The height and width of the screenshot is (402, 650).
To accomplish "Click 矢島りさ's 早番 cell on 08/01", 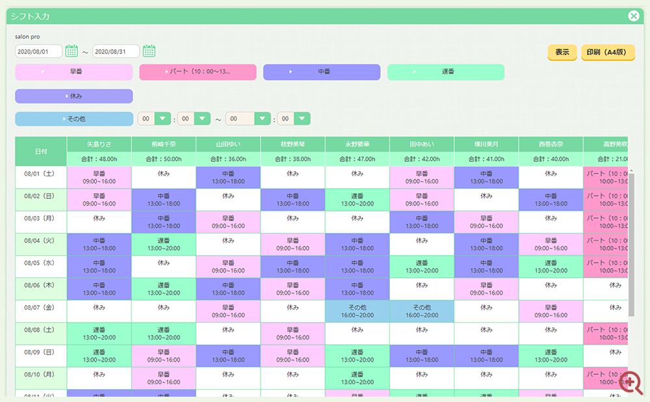I will coord(99,178).
